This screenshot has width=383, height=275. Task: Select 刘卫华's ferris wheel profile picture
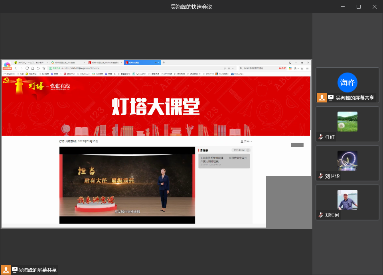click(347, 160)
